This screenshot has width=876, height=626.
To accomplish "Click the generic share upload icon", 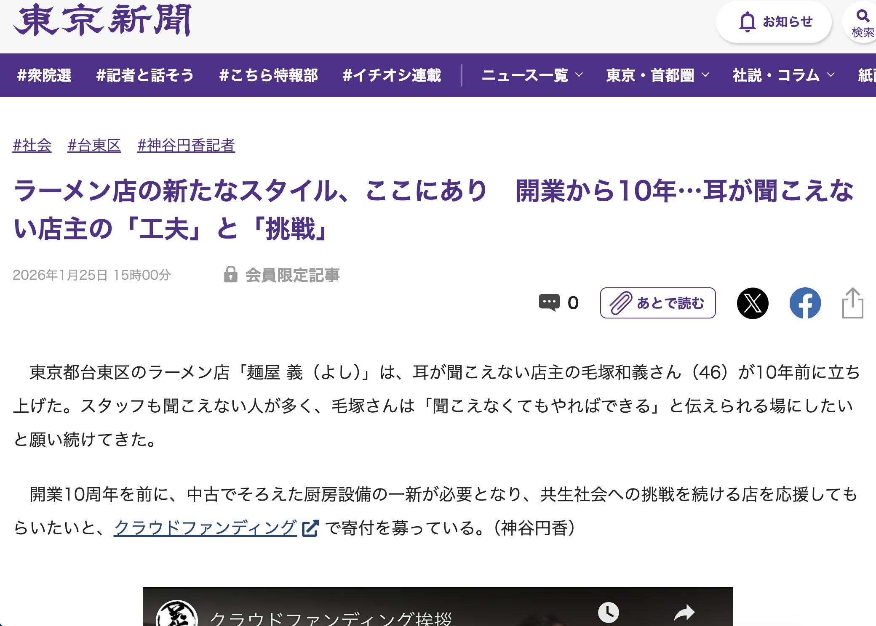I will (x=852, y=303).
